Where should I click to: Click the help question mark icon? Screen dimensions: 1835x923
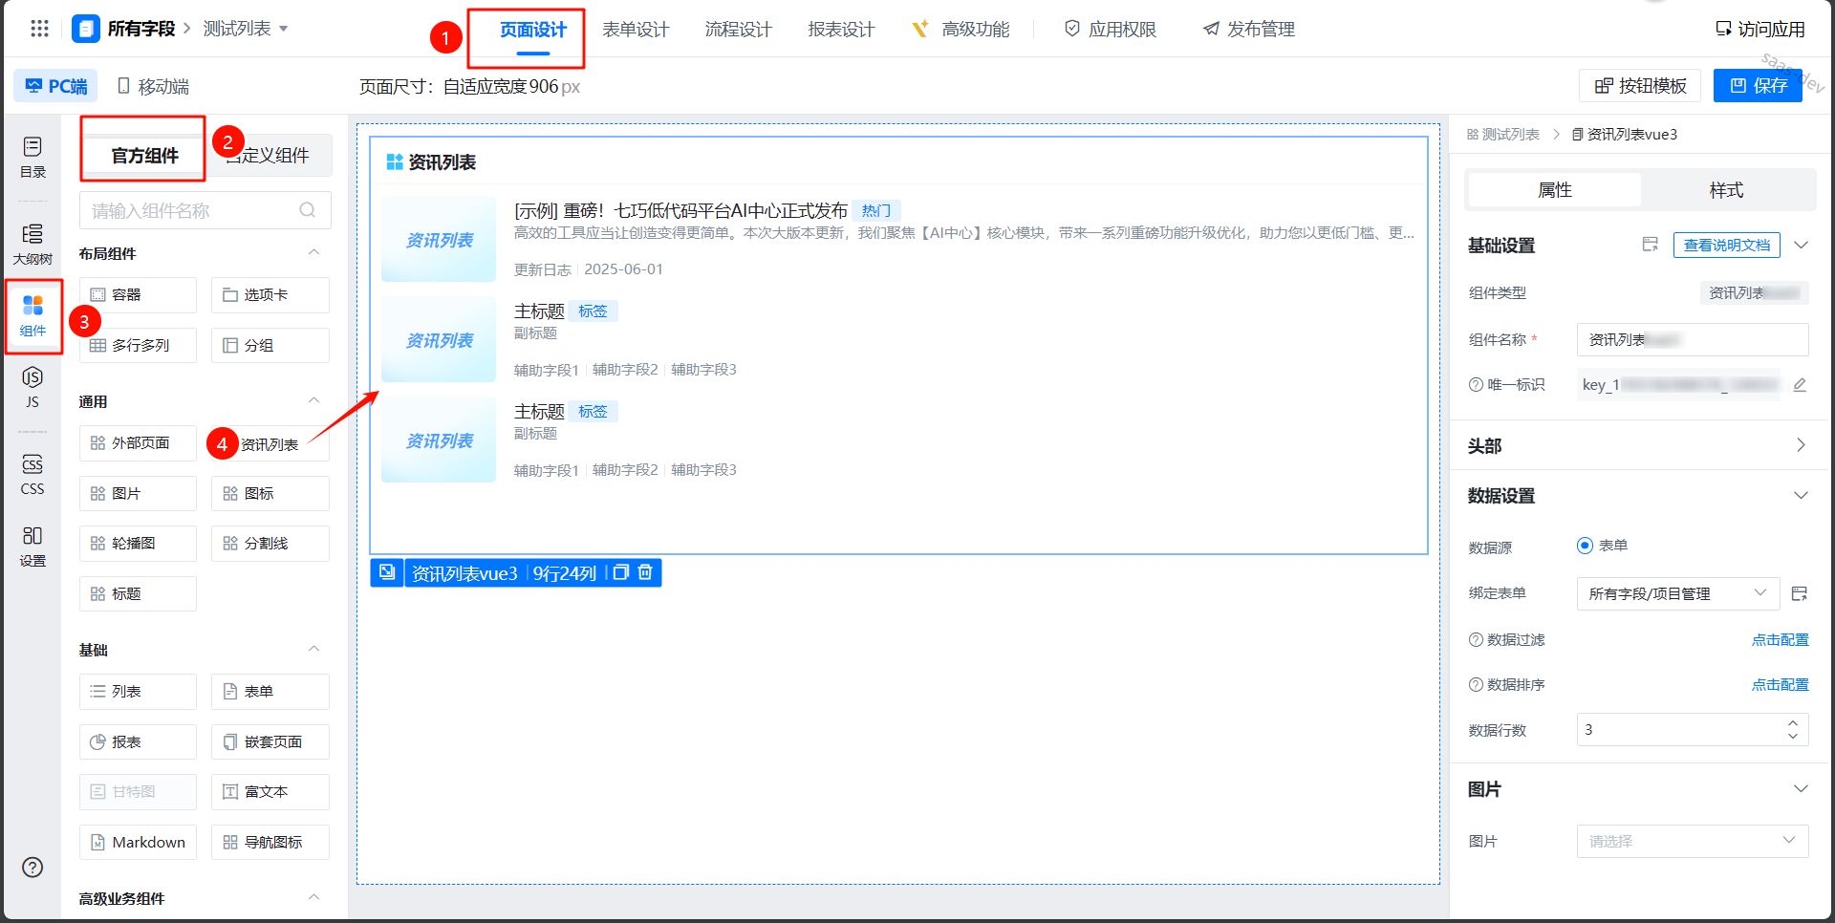pyautogui.click(x=32, y=867)
